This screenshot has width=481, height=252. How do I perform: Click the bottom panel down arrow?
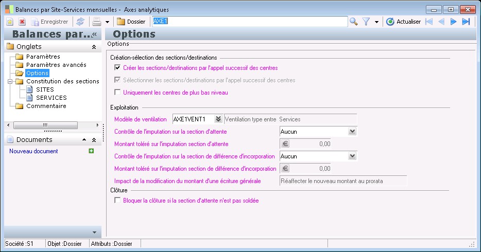coord(94,232)
